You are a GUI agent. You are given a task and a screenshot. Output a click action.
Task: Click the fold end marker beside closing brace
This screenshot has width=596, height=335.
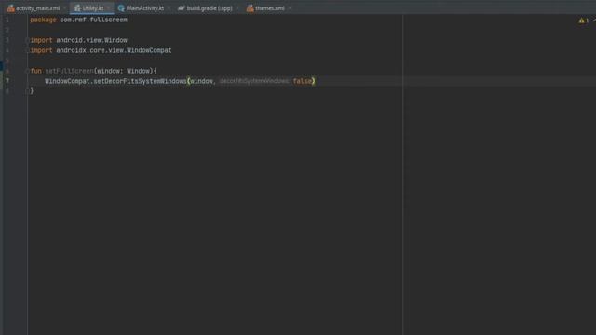click(27, 91)
